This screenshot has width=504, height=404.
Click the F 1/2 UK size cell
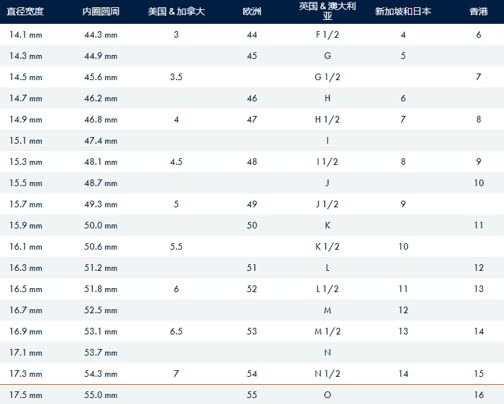coord(327,34)
